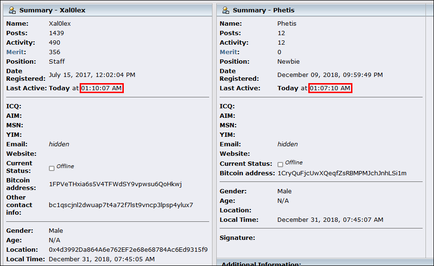
Task: Click the activity value 490
Action: click(55, 43)
